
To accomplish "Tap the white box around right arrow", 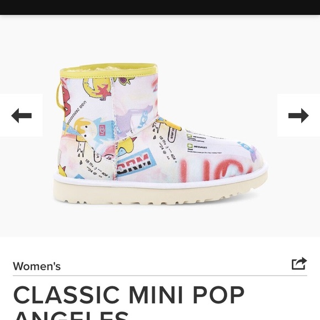I will (x=298, y=115).
